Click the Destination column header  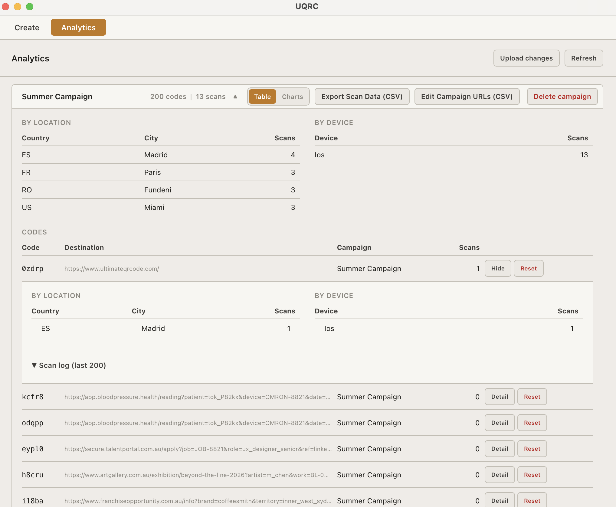pyautogui.click(x=84, y=247)
